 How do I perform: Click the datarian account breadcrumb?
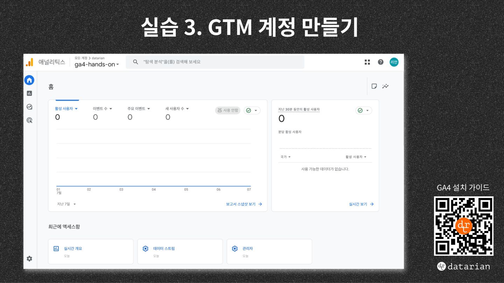click(x=98, y=58)
